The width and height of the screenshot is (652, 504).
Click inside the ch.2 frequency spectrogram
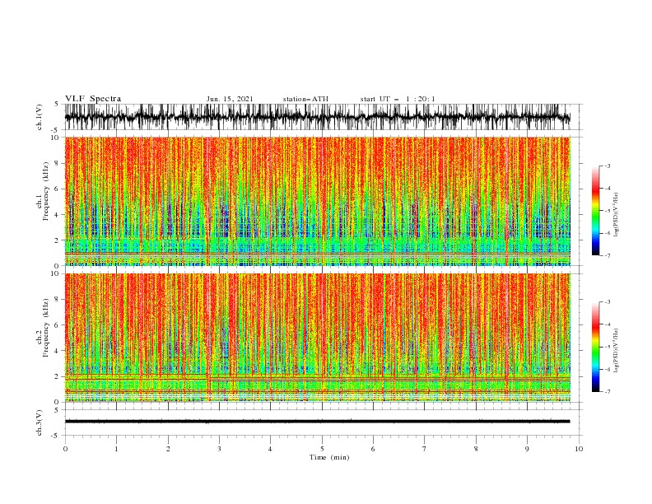317,338
